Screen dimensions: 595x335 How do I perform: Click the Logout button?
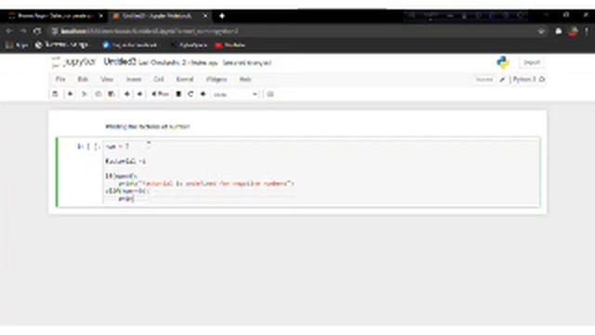coord(532,62)
